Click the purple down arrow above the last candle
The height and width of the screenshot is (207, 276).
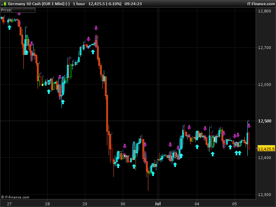tap(249, 126)
